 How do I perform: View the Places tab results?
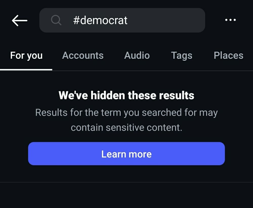228,55
